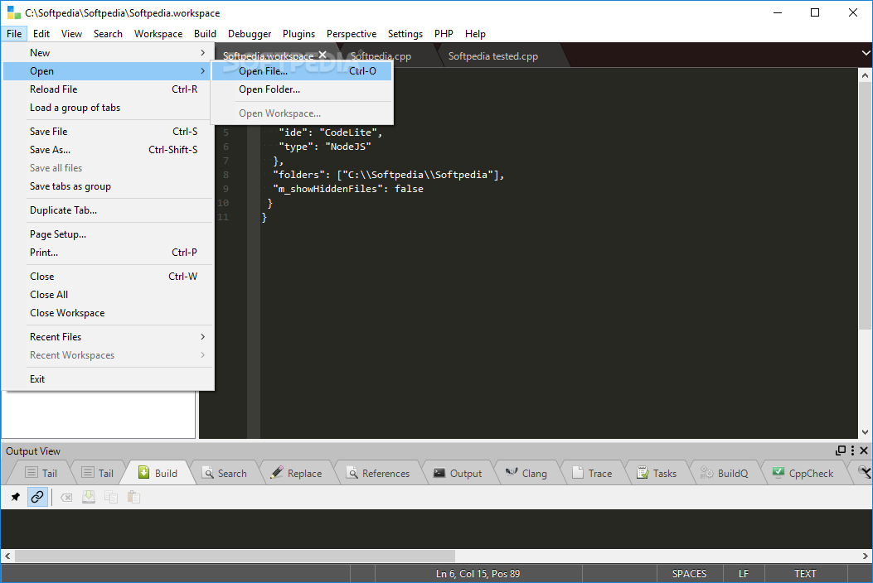Select Duplicate Tab... menu entry
This screenshot has width=873, height=583.
108,210
